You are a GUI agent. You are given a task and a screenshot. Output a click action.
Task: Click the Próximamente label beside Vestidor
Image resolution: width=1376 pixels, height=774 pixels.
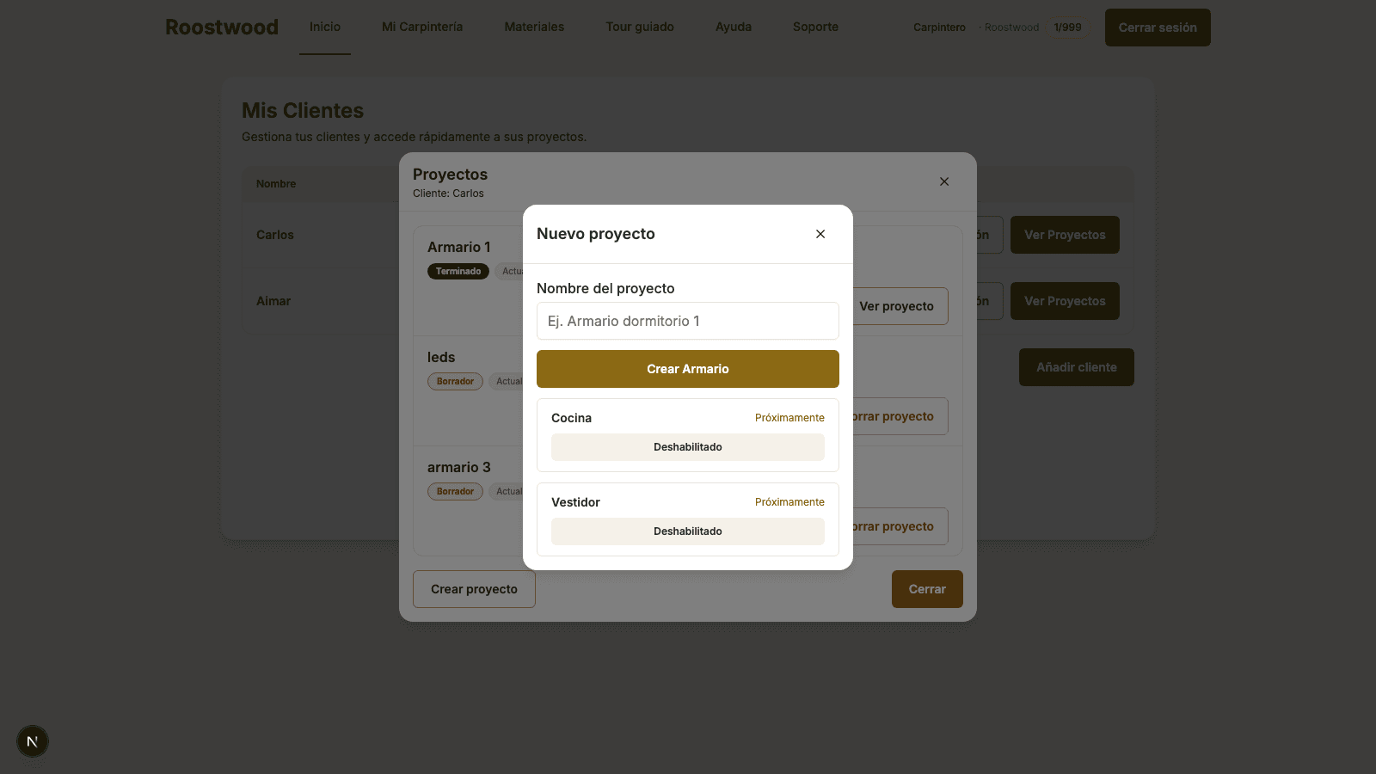point(789,502)
